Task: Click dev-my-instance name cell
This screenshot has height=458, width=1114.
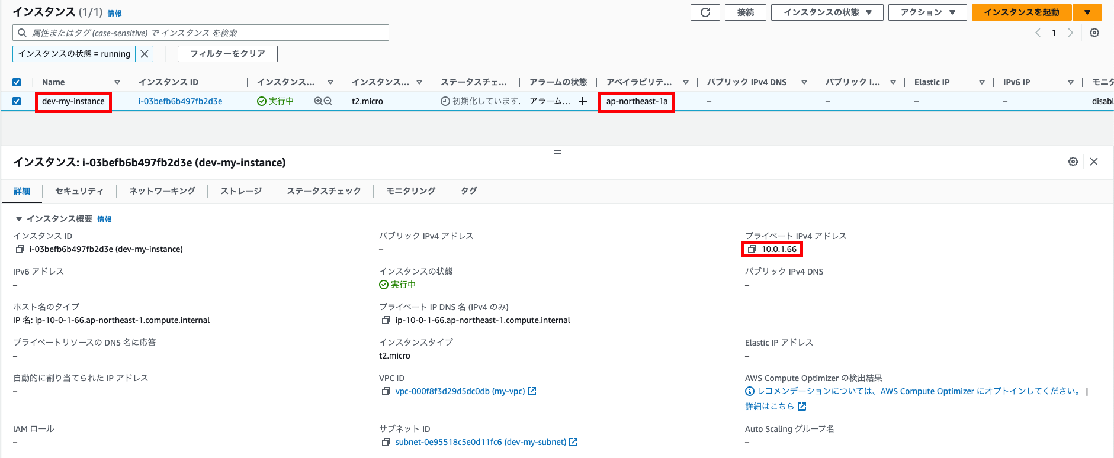Action: coord(73,101)
